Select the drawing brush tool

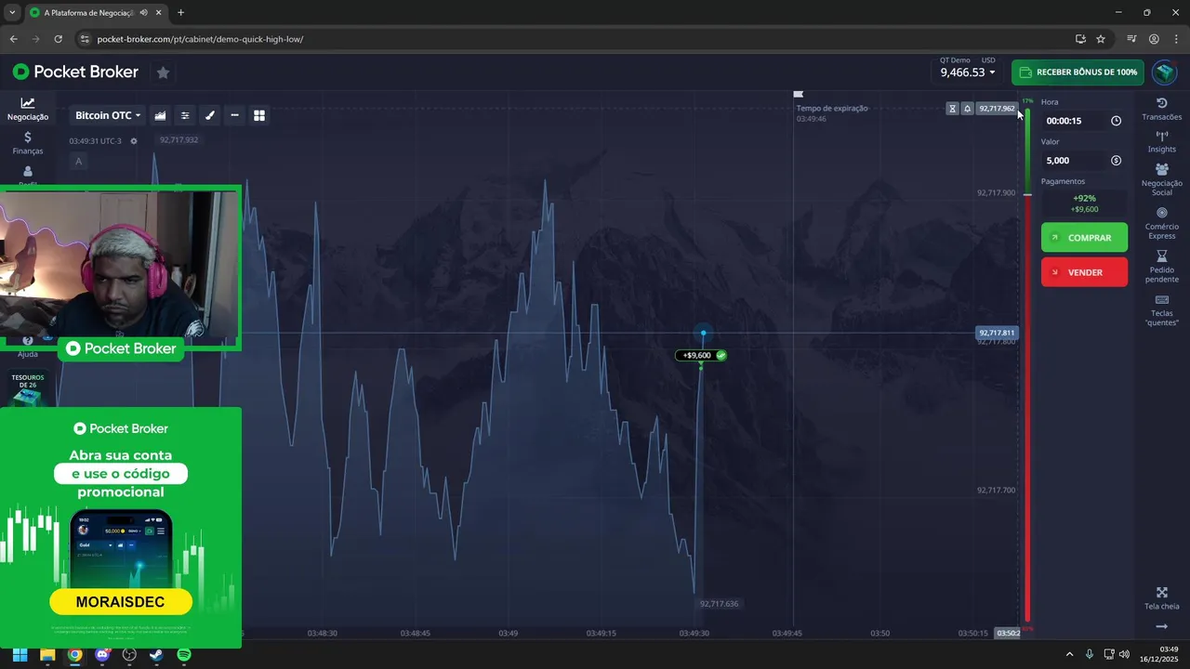[x=210, y=115]
